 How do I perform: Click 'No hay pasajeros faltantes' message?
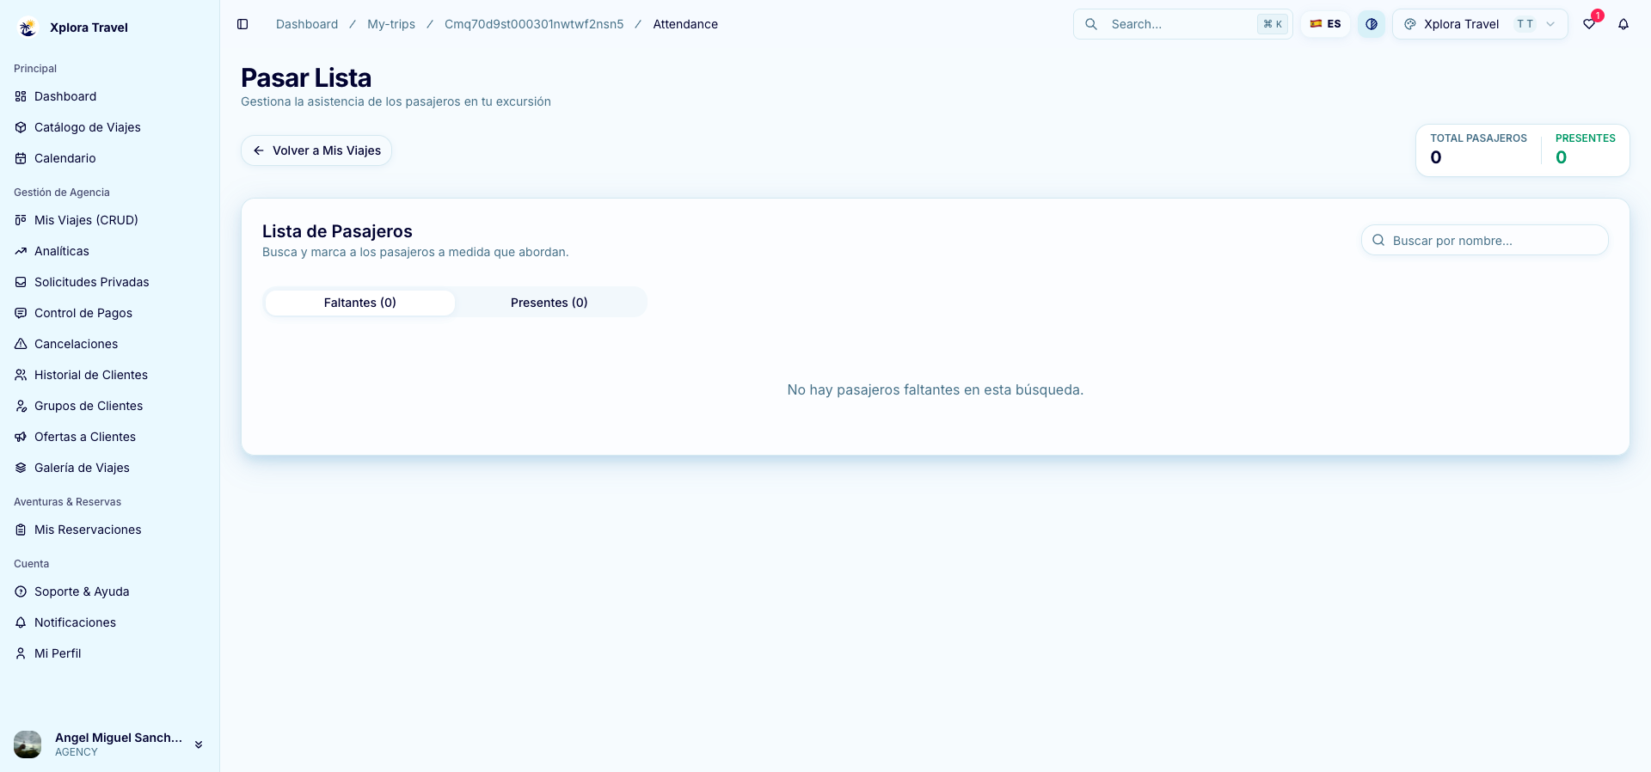coord(936,390)
